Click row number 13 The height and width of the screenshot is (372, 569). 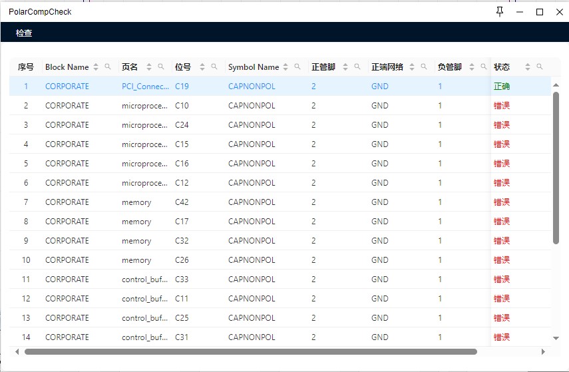(26, 317)
